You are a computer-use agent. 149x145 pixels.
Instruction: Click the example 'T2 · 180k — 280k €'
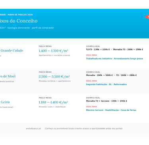[126, 75]
